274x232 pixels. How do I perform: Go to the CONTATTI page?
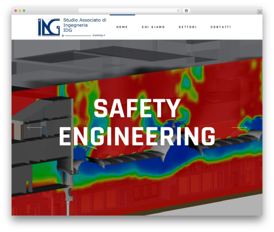pos(221,27)
